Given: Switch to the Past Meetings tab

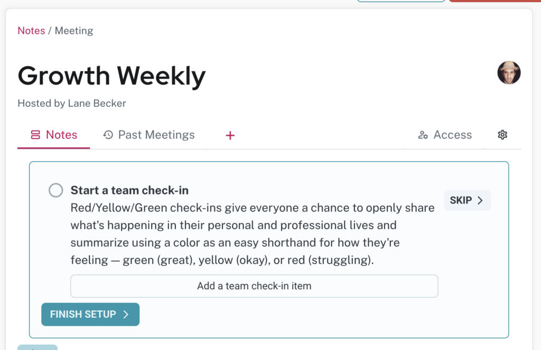Looking at the screenshot, I should pos(148,135).
